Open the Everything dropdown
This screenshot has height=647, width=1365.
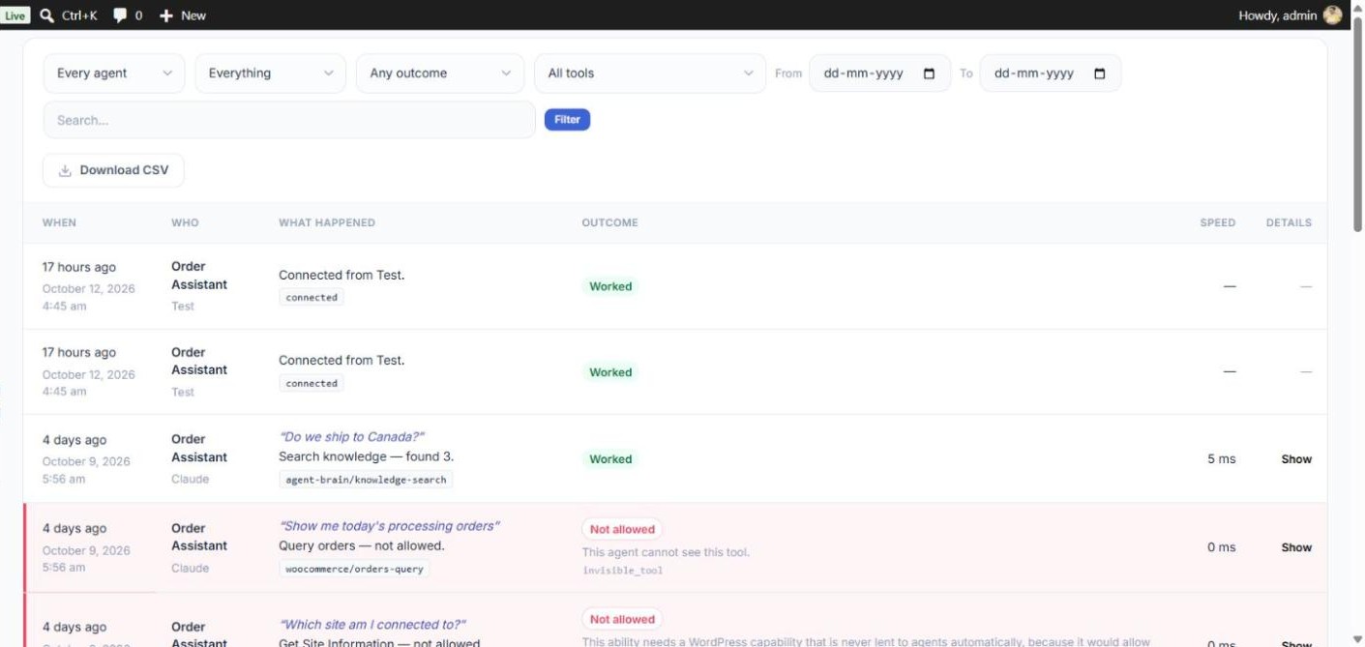pyautogui.click(x=271, y=74)
